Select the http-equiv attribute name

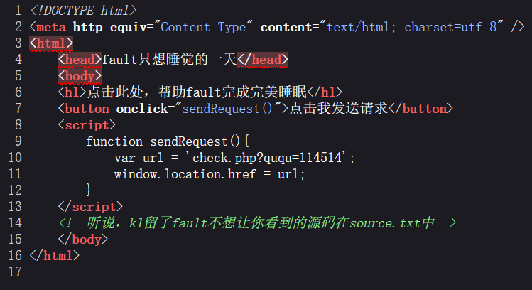(109, 27)
